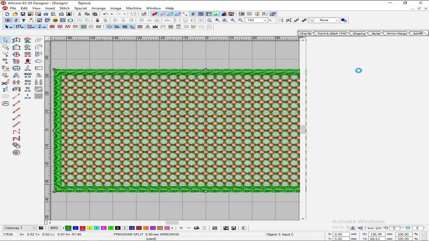
Task: Toggle the tatami fill stitch type
Action: 83,27
